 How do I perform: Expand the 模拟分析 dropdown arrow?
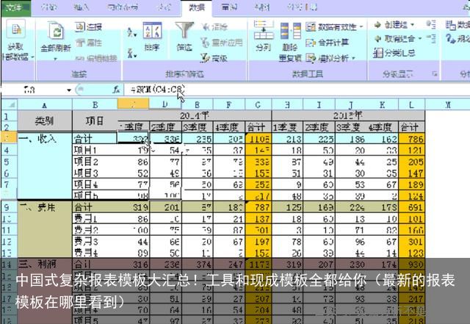[353, 58]
